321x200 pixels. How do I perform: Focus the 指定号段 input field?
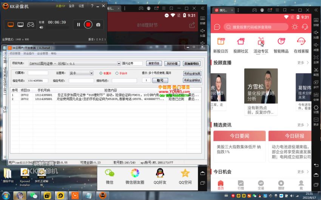click(x=81, y=81)
